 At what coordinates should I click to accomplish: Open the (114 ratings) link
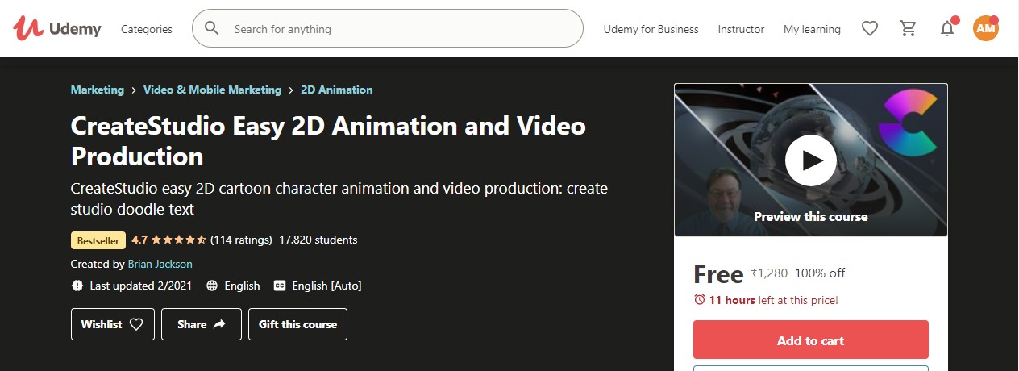point(241,240)
